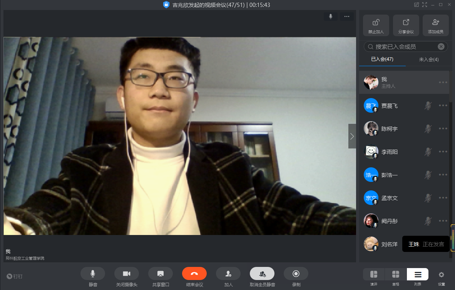The height and width of the screenshot is (290, 455).
Task: Open the video tile's three-dot menu
Action: [x=346, y=17]
